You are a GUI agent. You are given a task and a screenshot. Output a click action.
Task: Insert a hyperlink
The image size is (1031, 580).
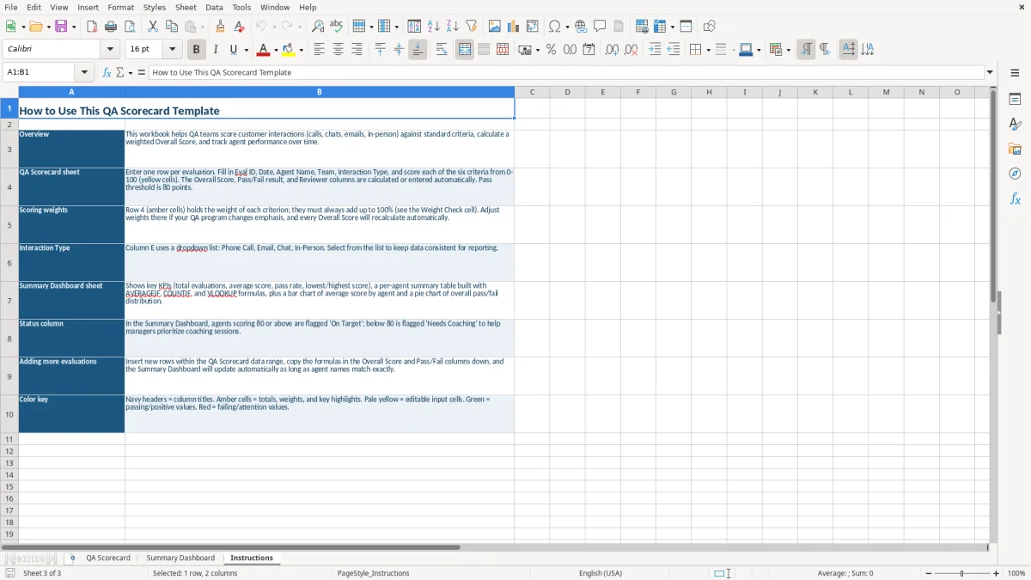point(581,27)
